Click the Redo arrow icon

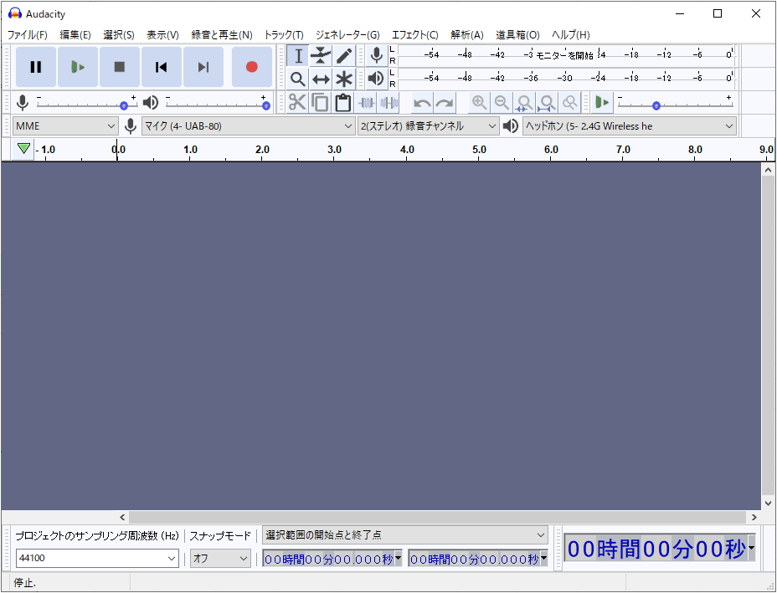pos(445,103)
